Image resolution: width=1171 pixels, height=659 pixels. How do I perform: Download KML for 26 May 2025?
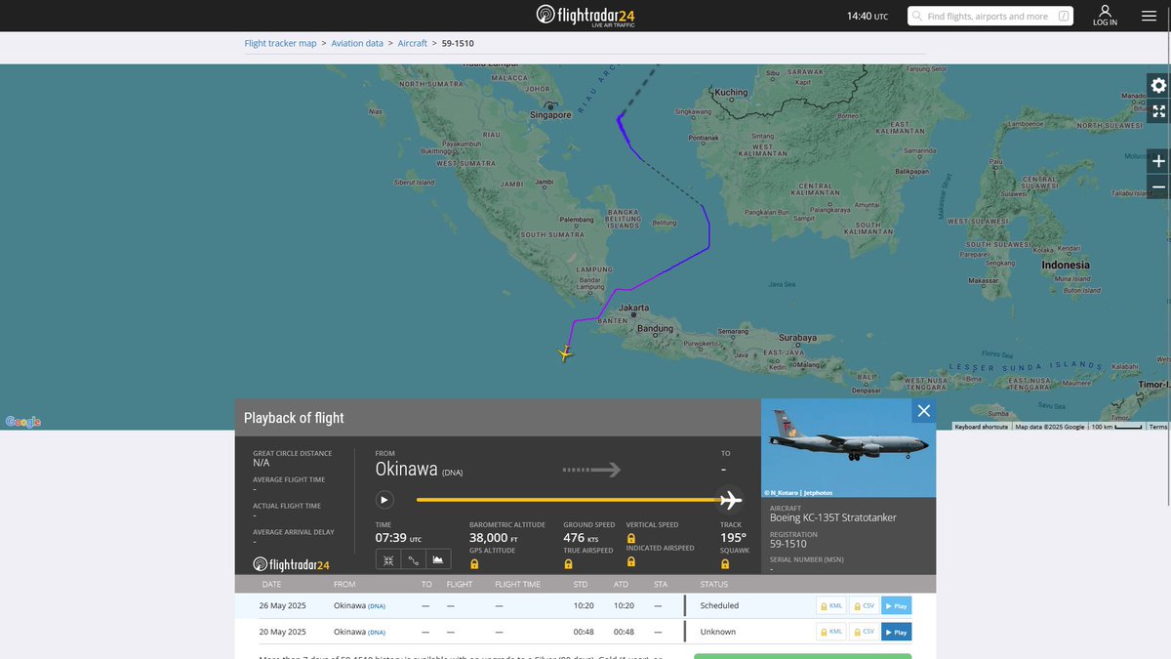[830, 606]
